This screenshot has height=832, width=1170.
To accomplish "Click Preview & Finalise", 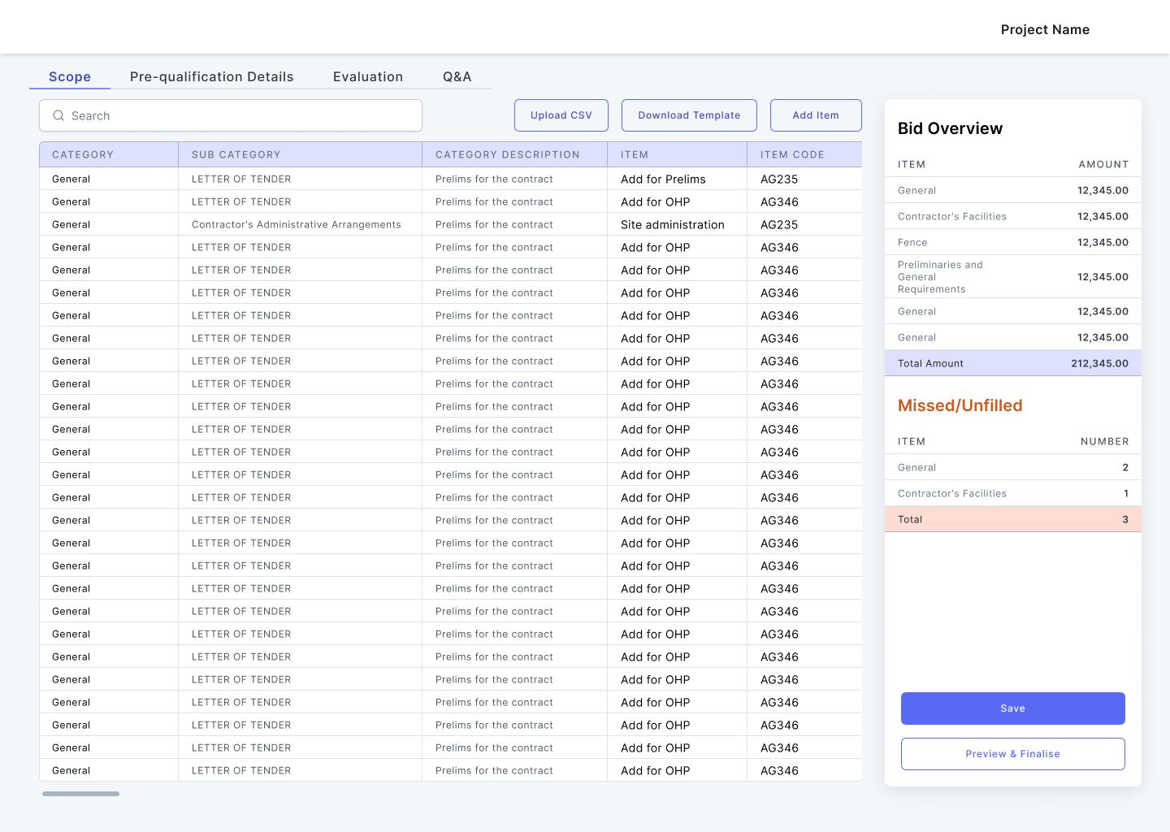I will [x=1012, y=753].
